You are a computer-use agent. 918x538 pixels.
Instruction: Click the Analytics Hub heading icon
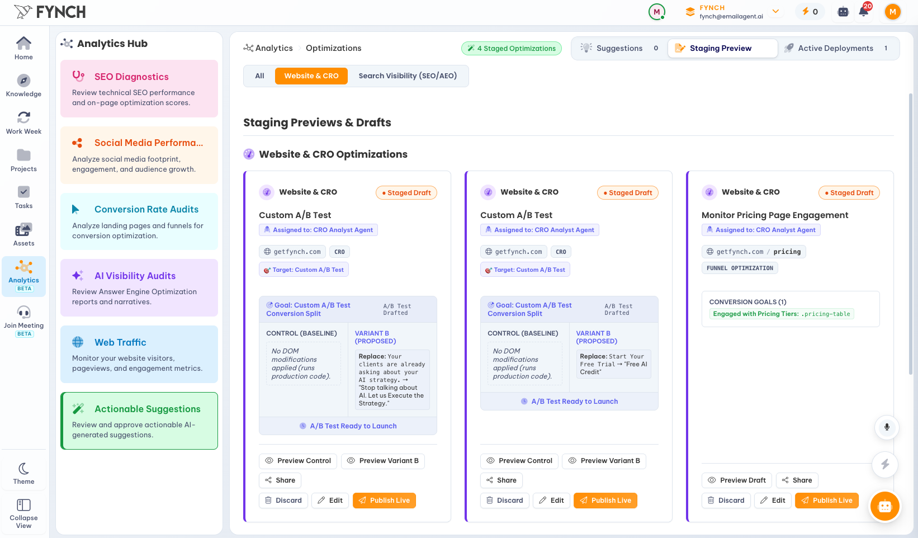point(67,44)
